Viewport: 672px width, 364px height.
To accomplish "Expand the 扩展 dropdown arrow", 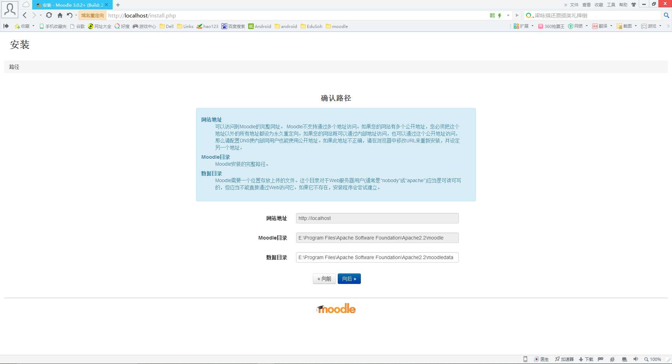I will tap(533, 26).
